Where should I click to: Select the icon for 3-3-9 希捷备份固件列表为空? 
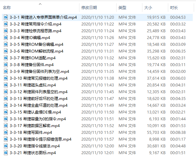click(6, 71)
